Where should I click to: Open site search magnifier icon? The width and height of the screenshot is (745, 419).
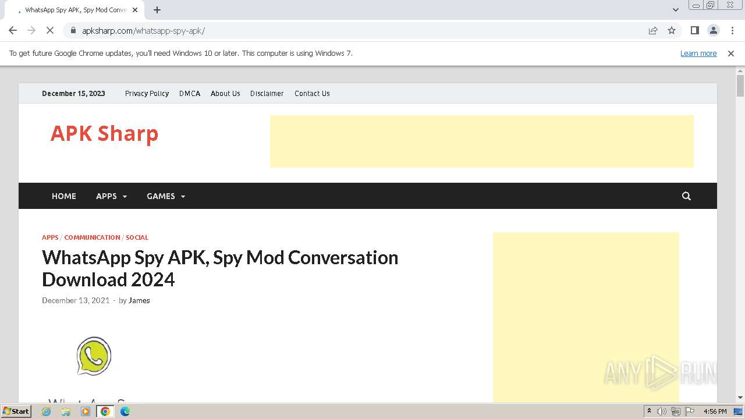click(686, 196)
